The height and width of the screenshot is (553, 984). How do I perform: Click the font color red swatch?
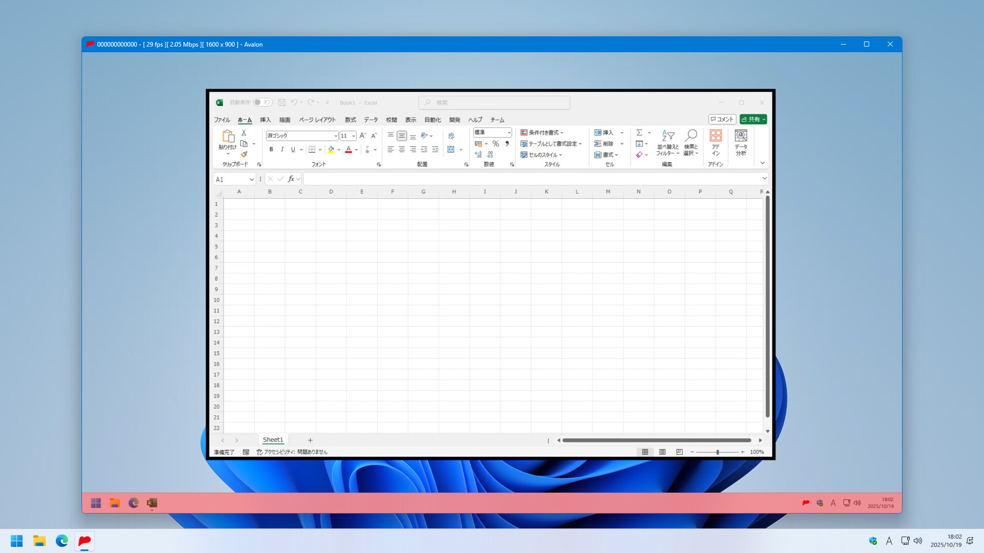click(x=348, y=150)
